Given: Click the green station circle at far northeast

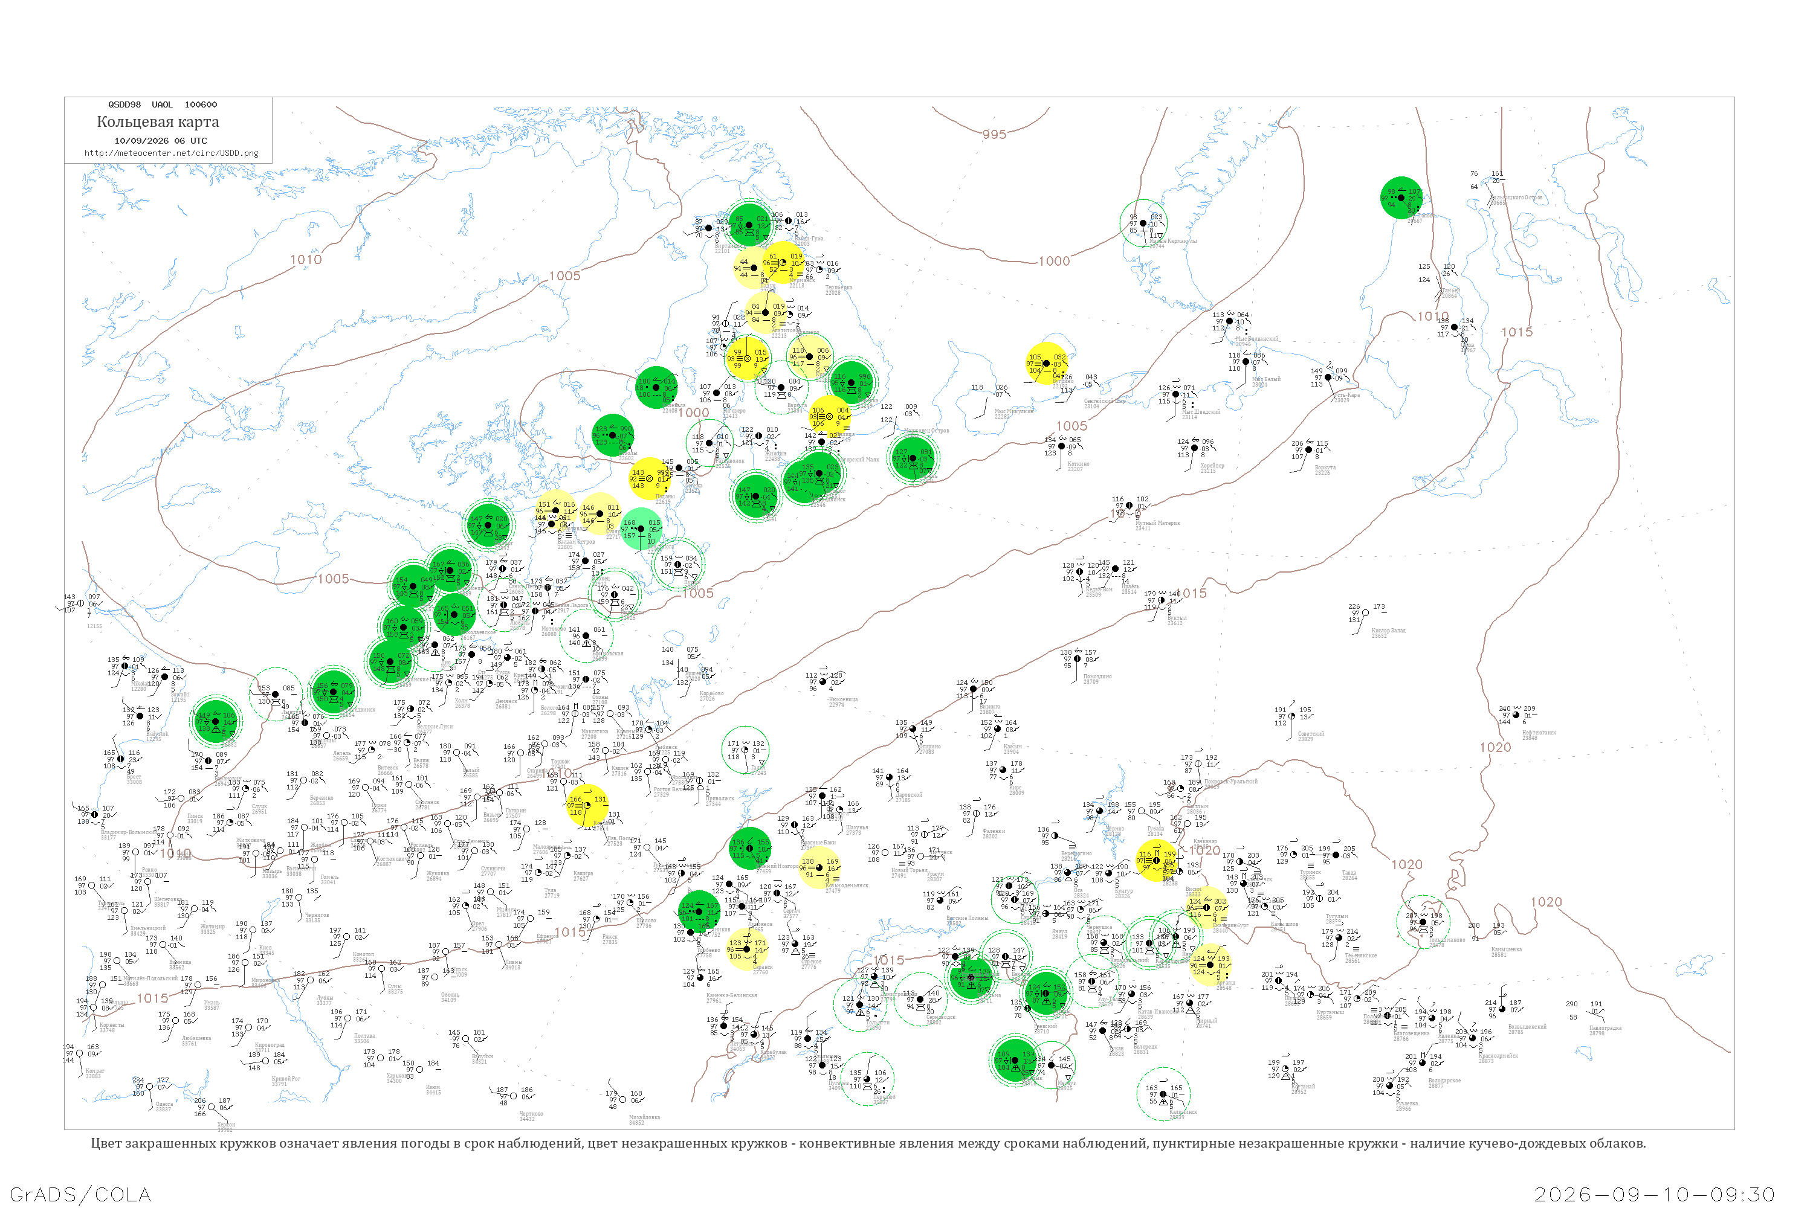Looking at the screenshot, I should pyautogui.click(x=1401, y=198).
